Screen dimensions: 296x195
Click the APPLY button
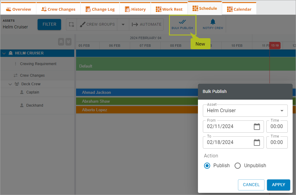279,185
